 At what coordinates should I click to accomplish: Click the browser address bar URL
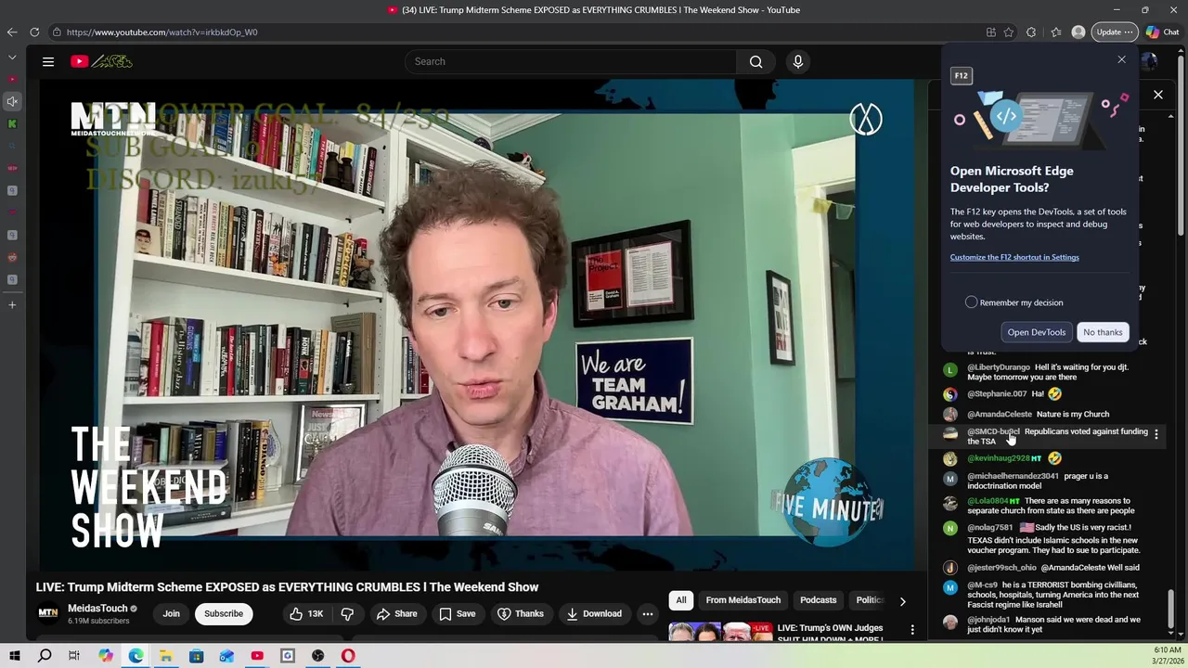pyautogui.click(x=161, y=32)
